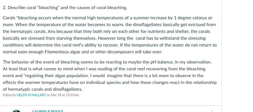Click the word 'celseus' in the first line
Screen dimensions: 253x112
(199, 18)
